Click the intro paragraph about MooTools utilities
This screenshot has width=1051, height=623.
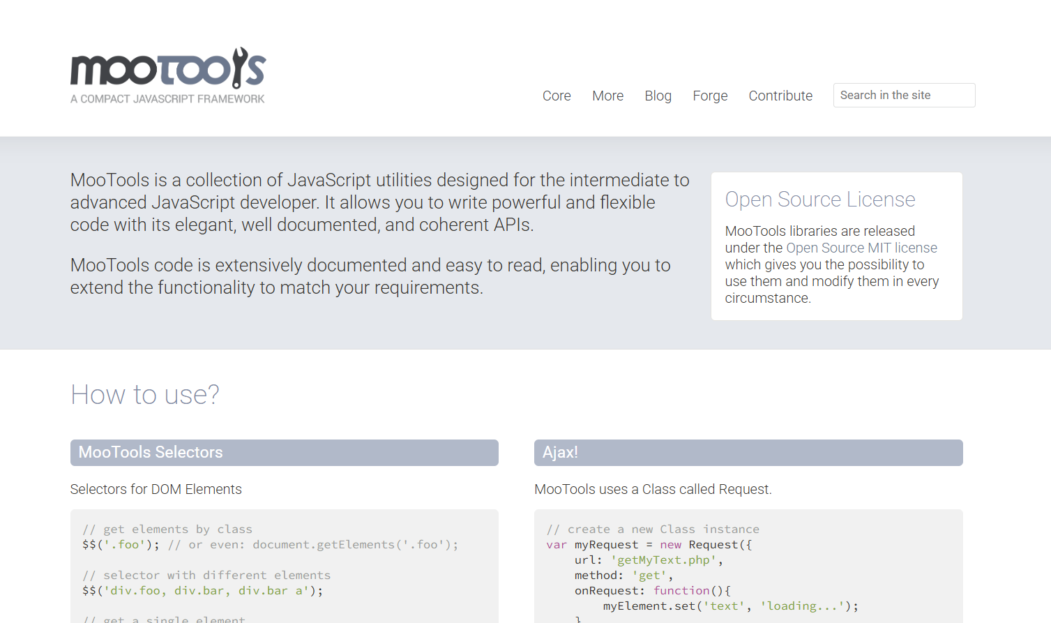pos(379,202)
